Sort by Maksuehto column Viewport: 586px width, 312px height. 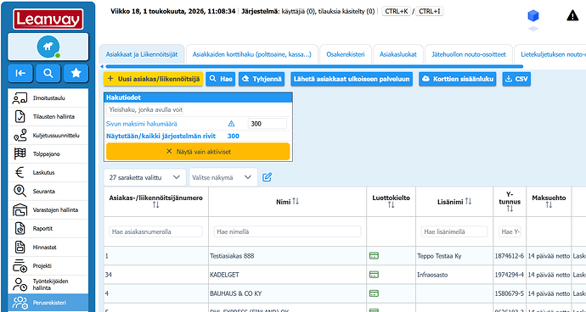549,205
